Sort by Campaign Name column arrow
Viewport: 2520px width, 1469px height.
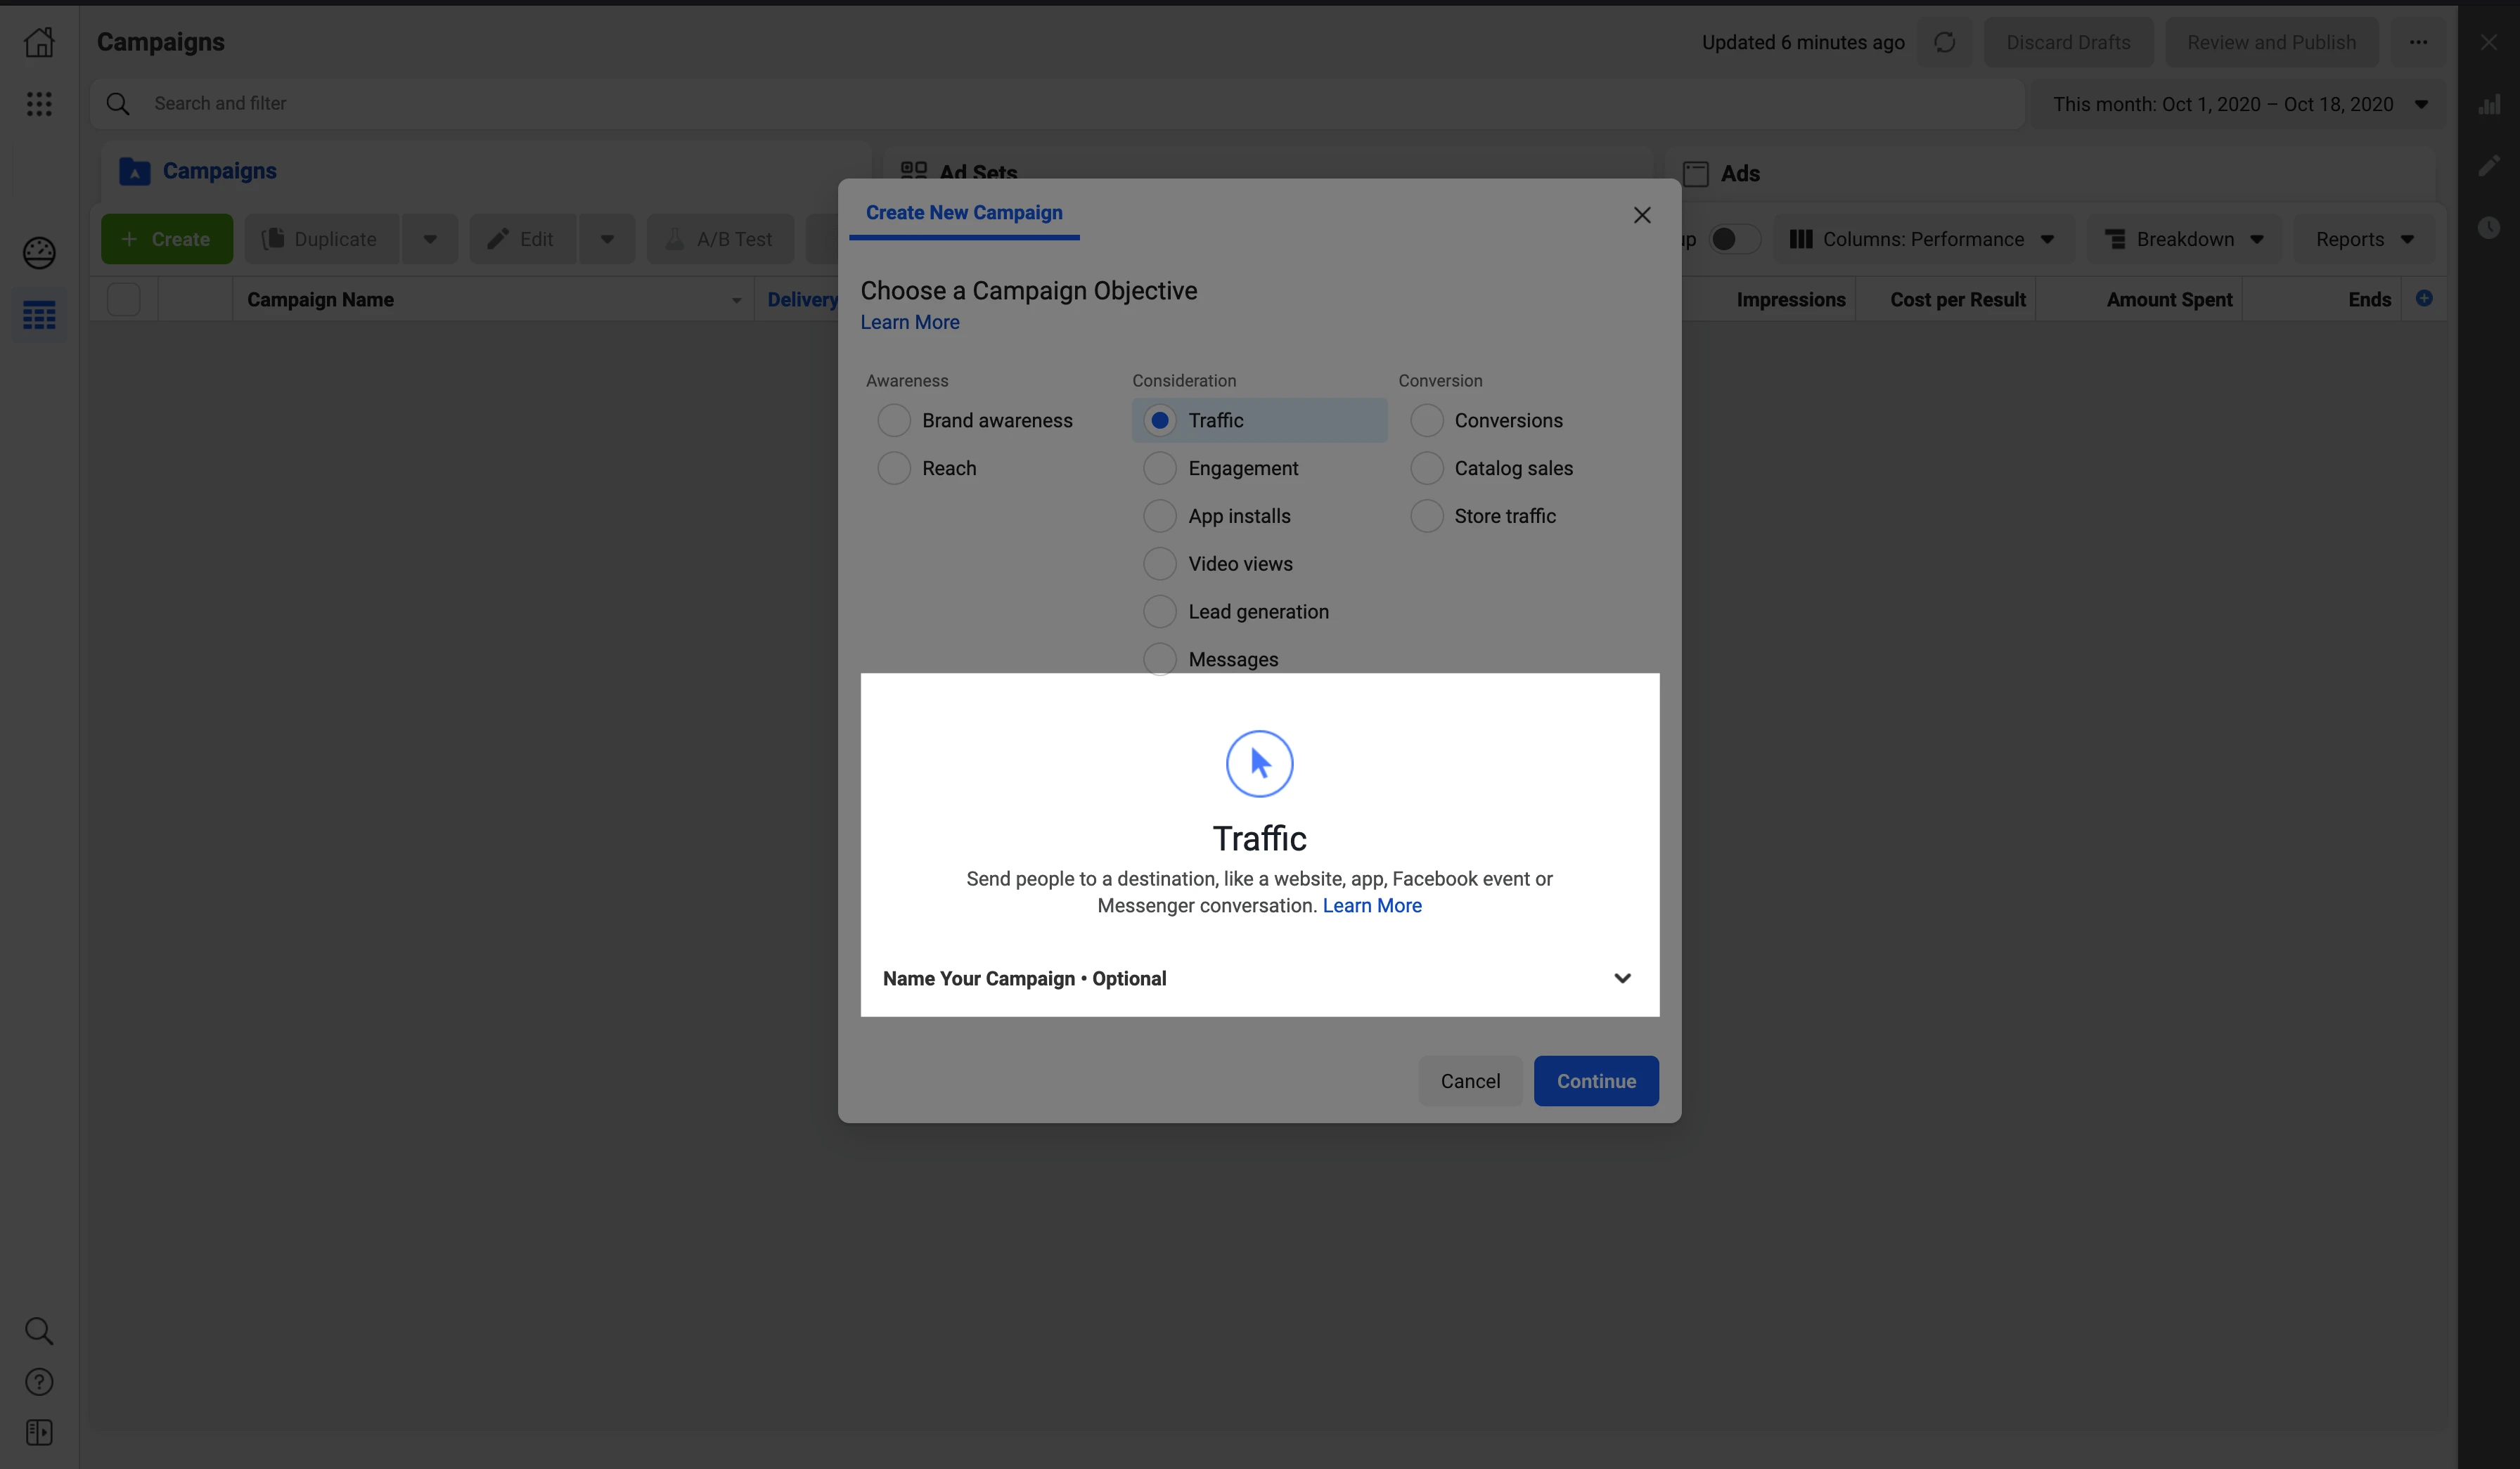[x=736, y=301]
